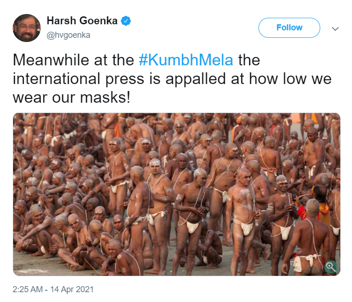Click the tweet text starting with "Meanwhile"
Image resolution: width=352 pixels, height=302 pixels.
[74, 61]
